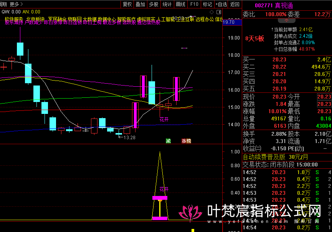Click the 花开 label under the candlesticks
The image size is (332, 232).
point(164,120)
